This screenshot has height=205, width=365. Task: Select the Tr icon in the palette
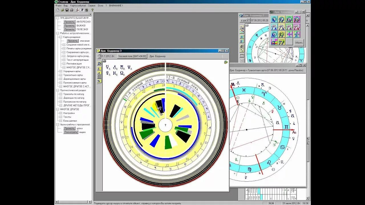coord(282,42)
